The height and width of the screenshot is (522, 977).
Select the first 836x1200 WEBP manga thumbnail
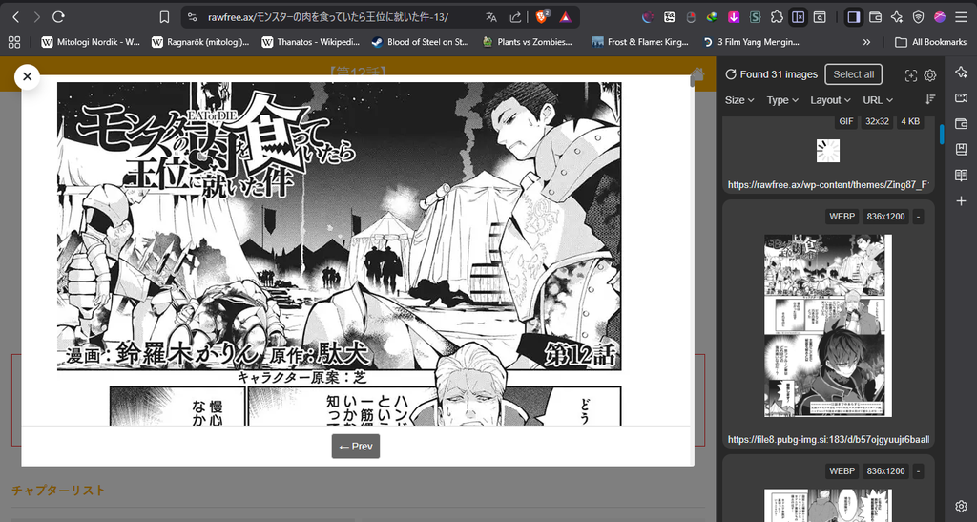point(828,325)
